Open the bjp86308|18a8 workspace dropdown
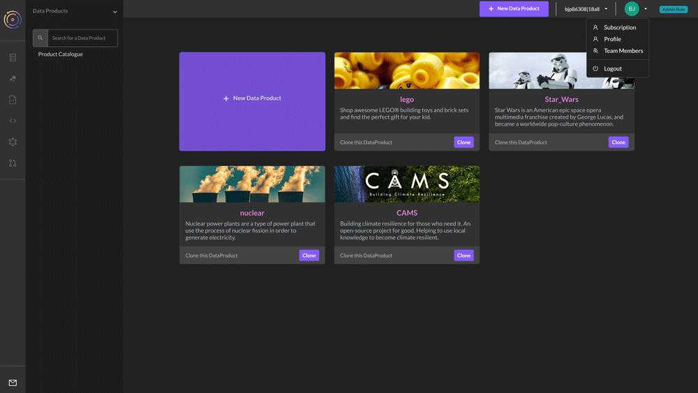The height and width of the screenshot is (393, 698). point(586,9)
